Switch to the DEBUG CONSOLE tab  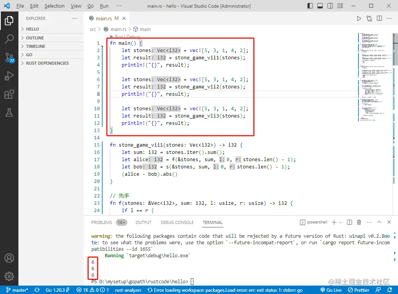pyautogui.click(x=177, y=222)
